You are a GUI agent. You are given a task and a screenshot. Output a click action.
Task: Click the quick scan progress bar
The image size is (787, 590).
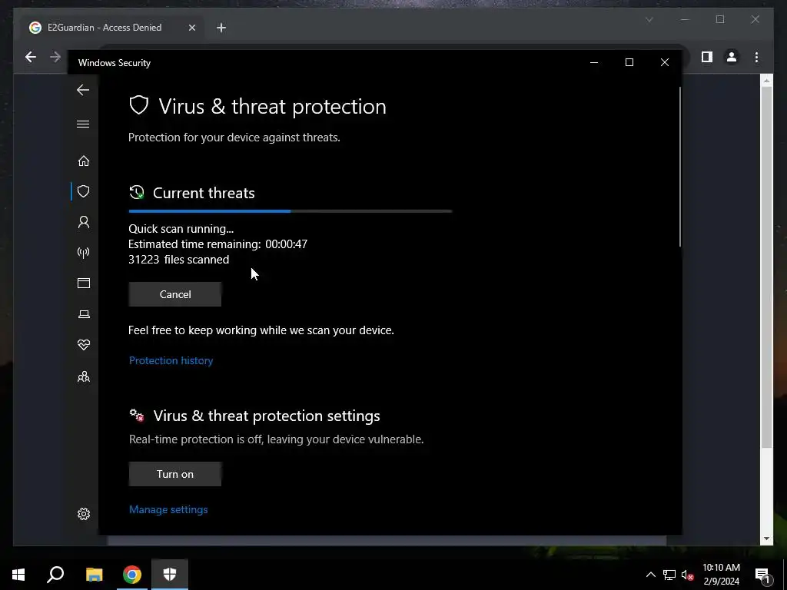[290, 211]
